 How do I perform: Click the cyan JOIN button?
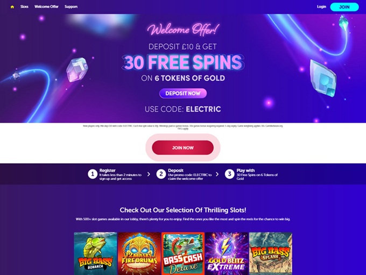click(344, 7)
